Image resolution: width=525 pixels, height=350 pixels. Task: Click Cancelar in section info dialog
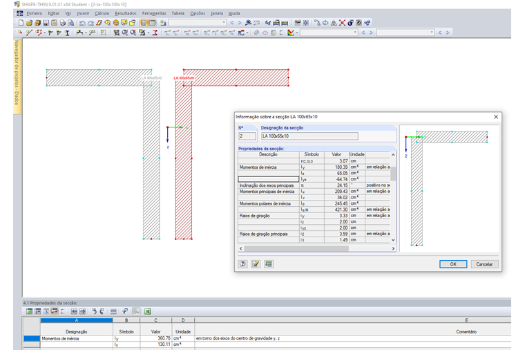click(484, 264)
